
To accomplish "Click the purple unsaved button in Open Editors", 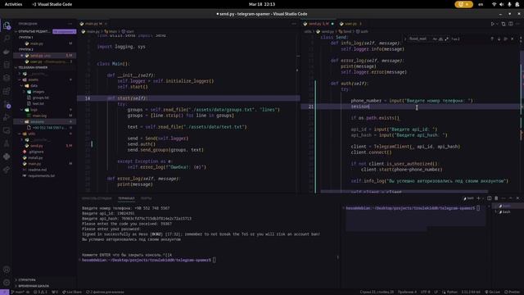I will [x=64, y=31].
